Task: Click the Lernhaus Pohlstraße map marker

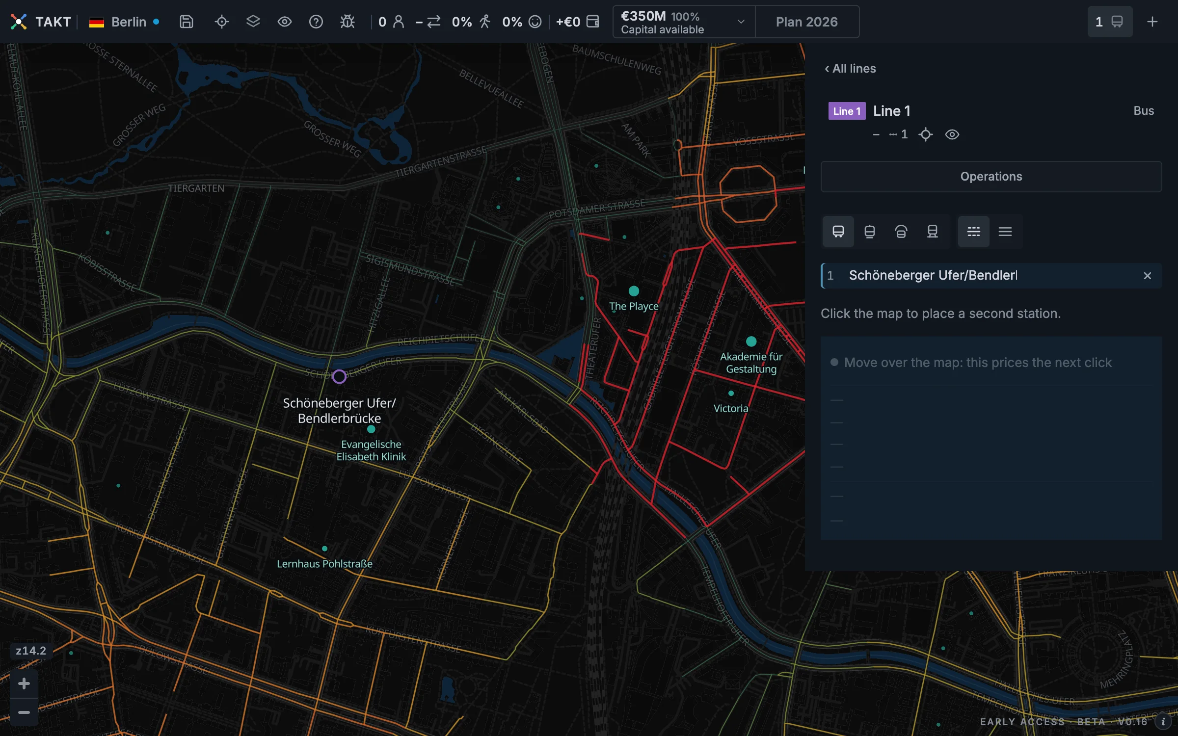Action: coord(324,549)
